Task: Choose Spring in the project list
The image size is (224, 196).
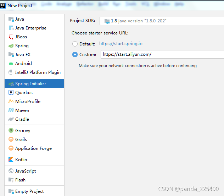Action: pyautogui.click(x=22, y=46)
